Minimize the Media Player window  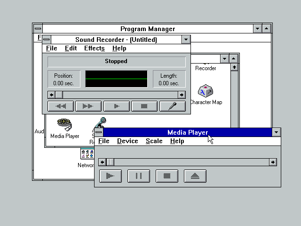(276, 132)
